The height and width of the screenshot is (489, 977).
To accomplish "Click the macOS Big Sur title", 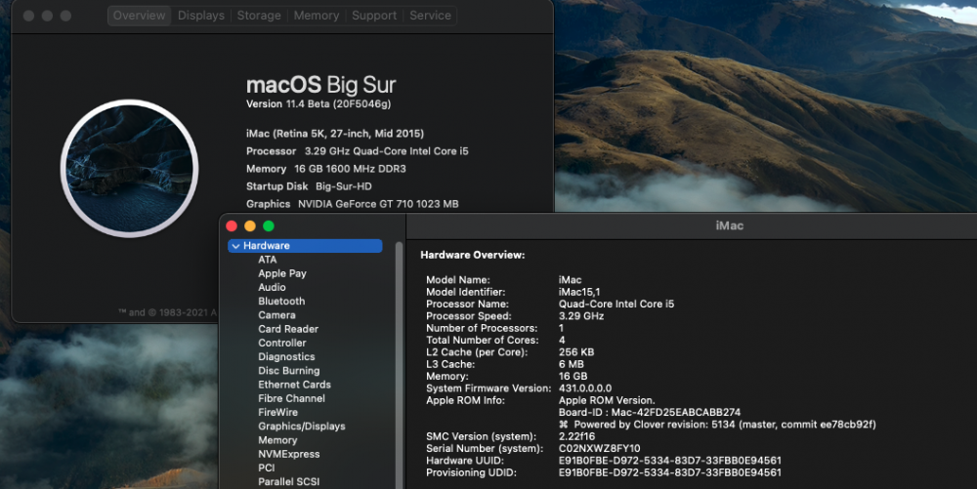I will [320, 85].
